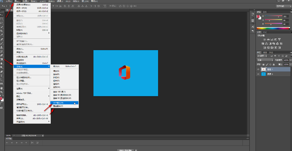Pick the Zoom tool in the toolbox
292x151 pixels.
tap(2, 92)
